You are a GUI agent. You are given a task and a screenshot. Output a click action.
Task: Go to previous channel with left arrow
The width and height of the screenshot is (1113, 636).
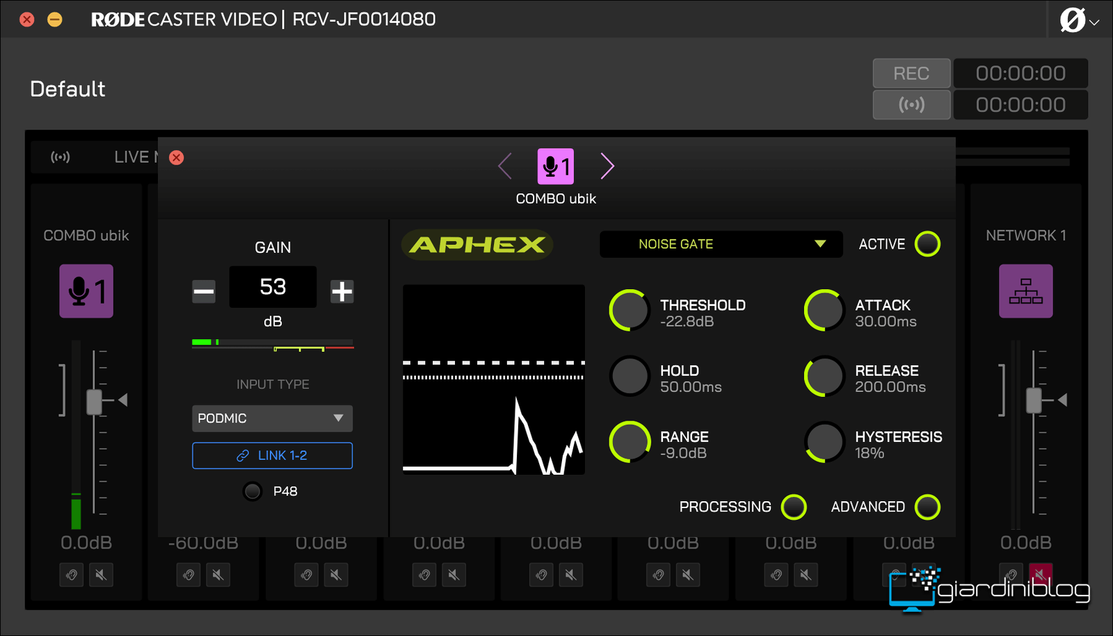pyautogui.click(x=506, y=166)
